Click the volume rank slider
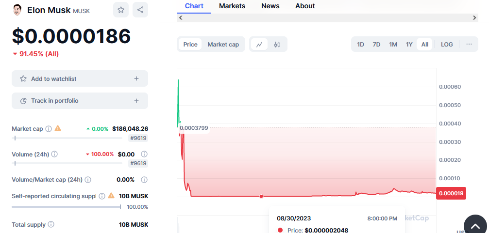Screen dimensions: 489x233 point(67,163)
